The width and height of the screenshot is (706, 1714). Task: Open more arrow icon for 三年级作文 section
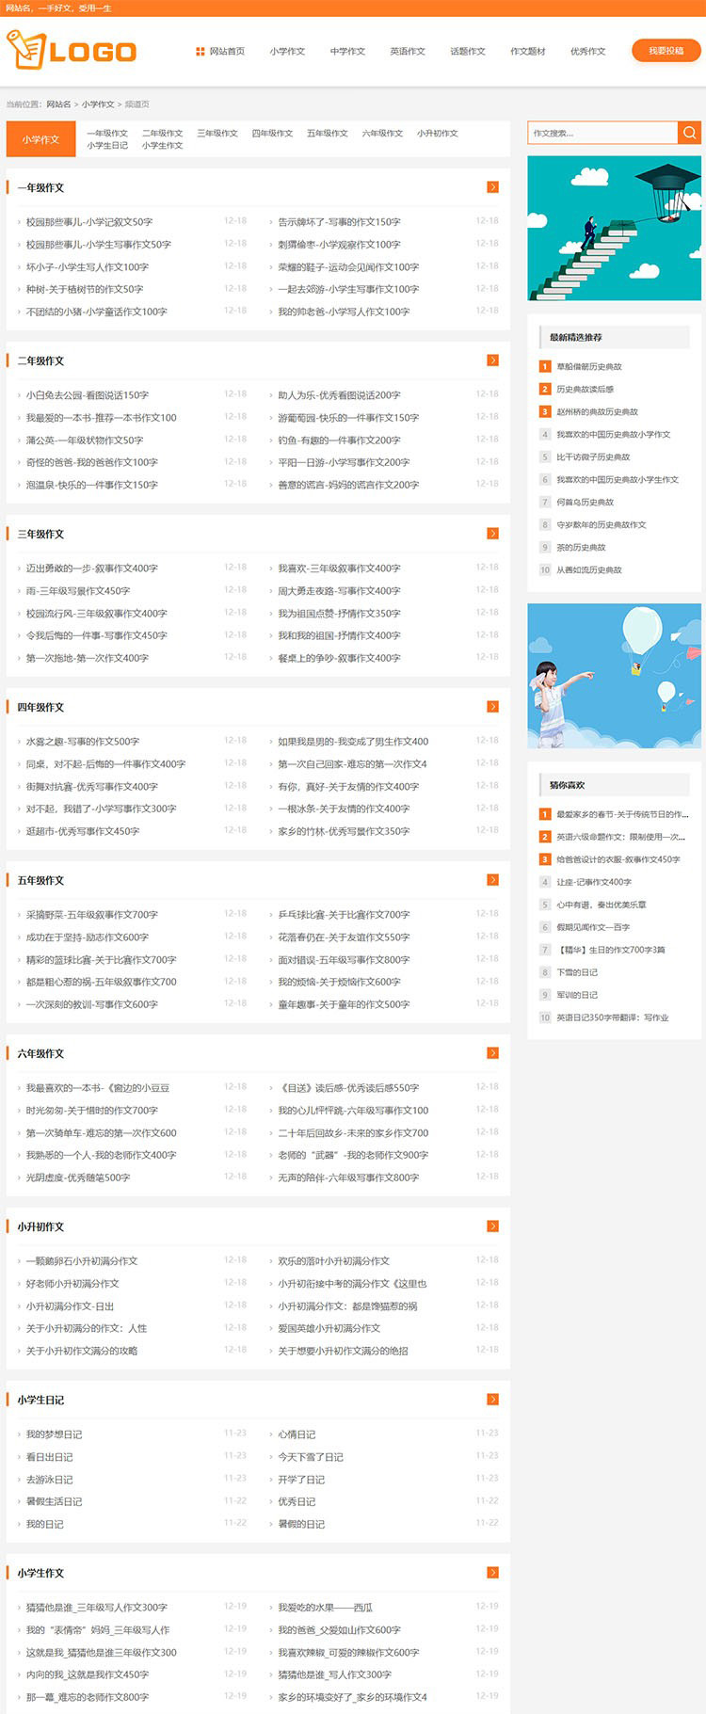(492, 534)
